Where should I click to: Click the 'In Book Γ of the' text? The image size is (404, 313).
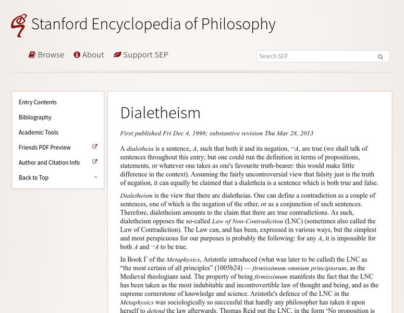(142, 260)
